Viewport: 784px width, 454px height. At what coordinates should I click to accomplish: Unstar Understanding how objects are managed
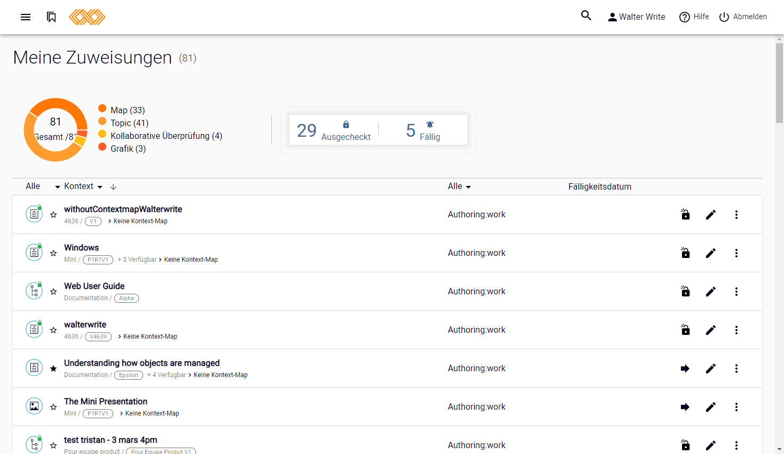pos(53,369)
